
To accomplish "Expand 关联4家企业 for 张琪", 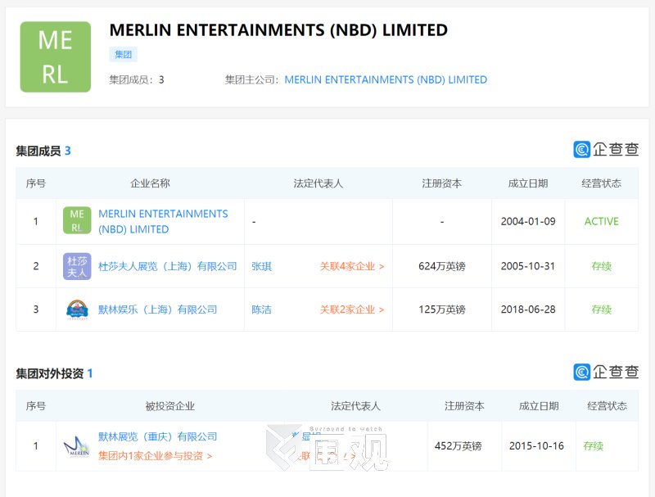I will tap(351, 266).
